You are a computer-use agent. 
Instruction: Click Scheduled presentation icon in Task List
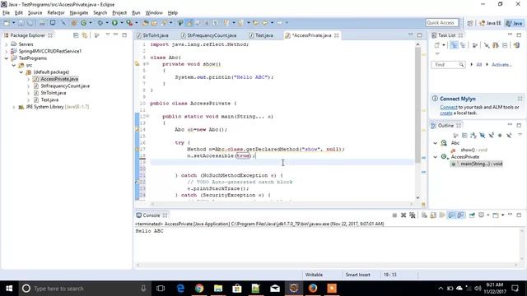pos(463,45)
